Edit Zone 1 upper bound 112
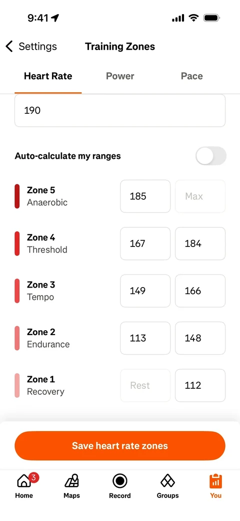This screenshot has width=240, height=521. pyautogui.click(x=200, y=385)
